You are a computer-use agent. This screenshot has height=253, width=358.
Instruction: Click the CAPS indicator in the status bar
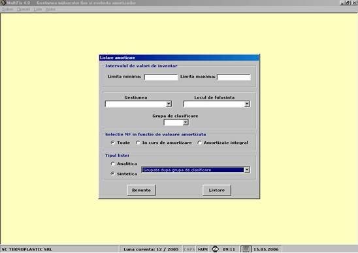tap(189, 249)
